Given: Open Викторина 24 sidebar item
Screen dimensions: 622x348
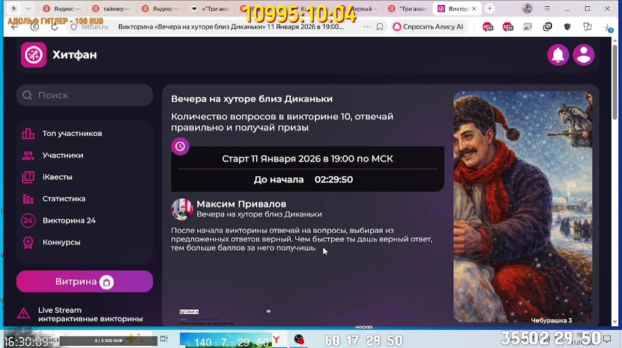Looking at the screenshot, I should point(69,220).
